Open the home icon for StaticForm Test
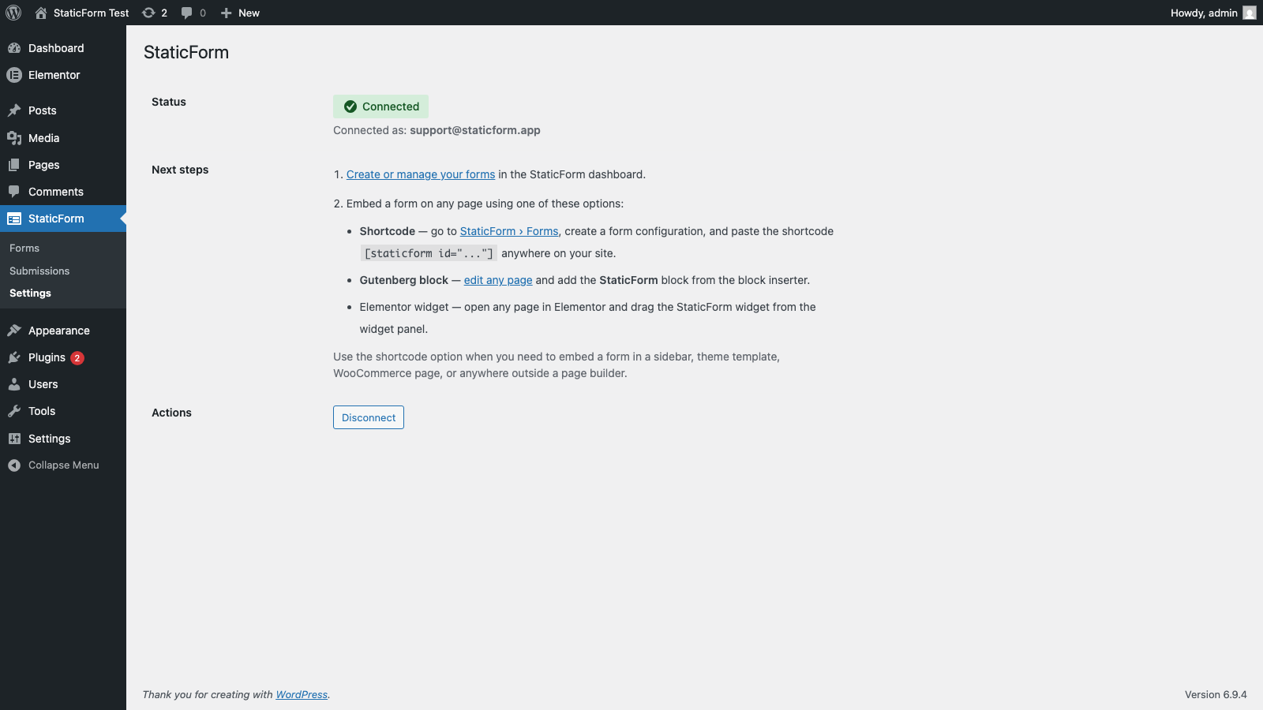This screenshot has width=1263, height=710. pos(41,13)
